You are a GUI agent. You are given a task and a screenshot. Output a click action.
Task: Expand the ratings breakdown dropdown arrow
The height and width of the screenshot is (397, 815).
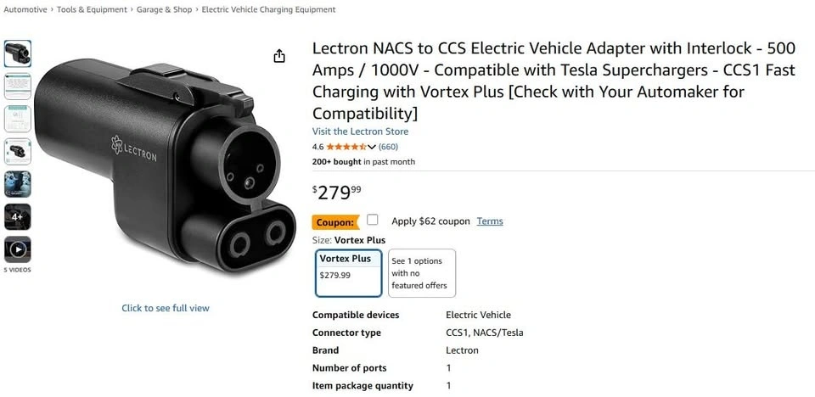[372, 147]
